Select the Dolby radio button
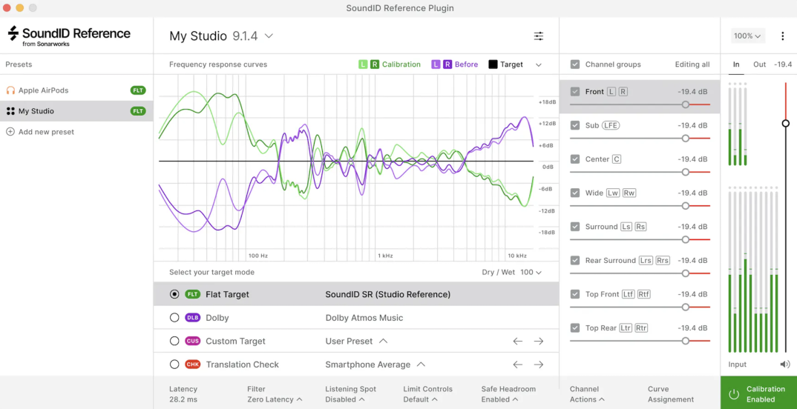Viewport: 797px width, 409px height. [174, 318]
